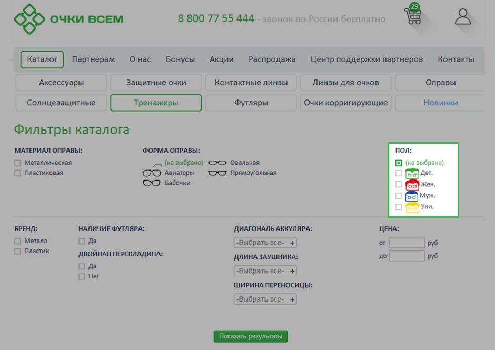This screenshot has width=495, height=350.
Task: Expand the Диагональ аккуляра dropdown
Action: point(265,243)
